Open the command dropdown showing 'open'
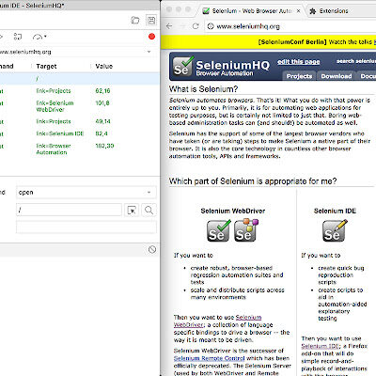This screenshot has height=376, width=376. pos(86,193)
